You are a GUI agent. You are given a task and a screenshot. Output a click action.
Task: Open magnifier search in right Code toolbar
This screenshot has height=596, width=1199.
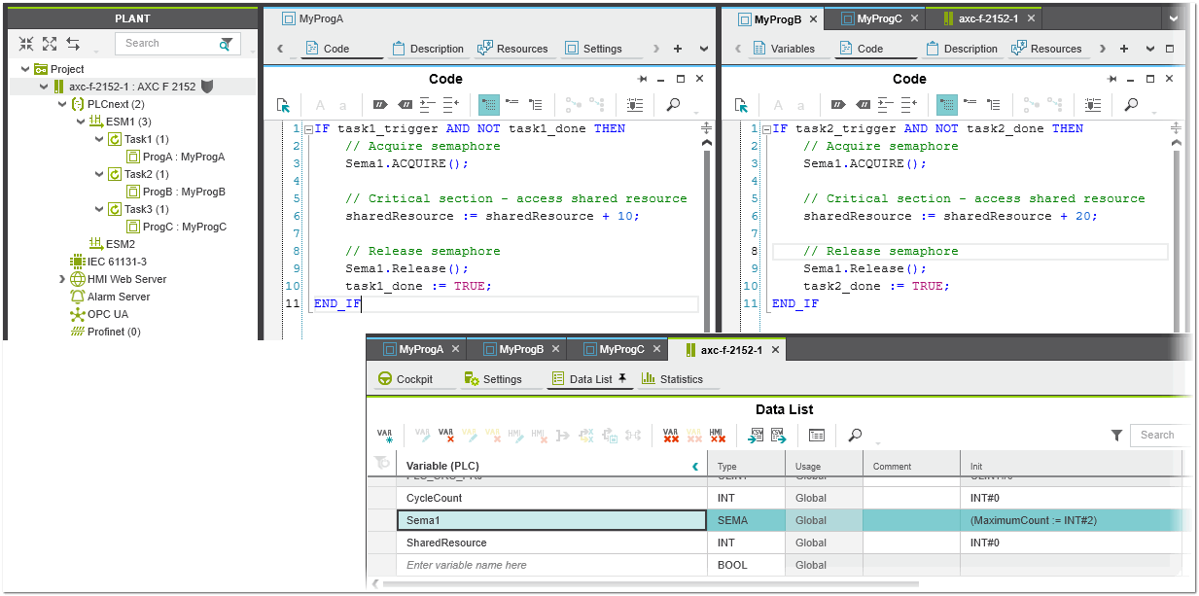(x=1131, y=105)
